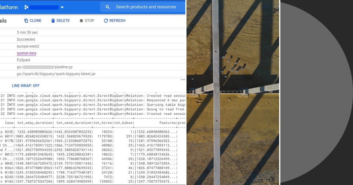Click the Refresh circular arrow icon
Viewport: 353px width, 185px height.
[x=106, y=21]
